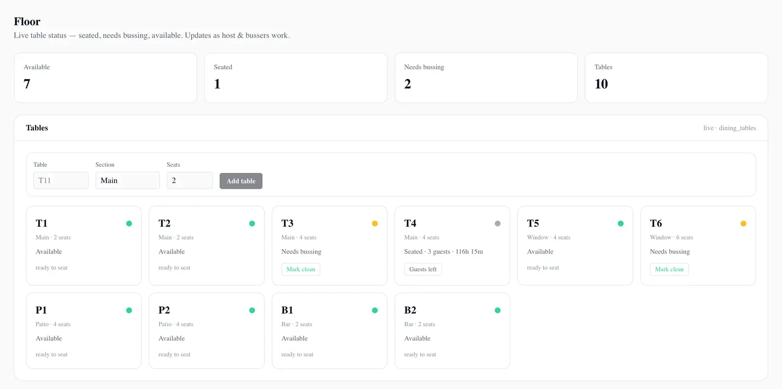Focus the Table name input field

click(x=61, y=181)
